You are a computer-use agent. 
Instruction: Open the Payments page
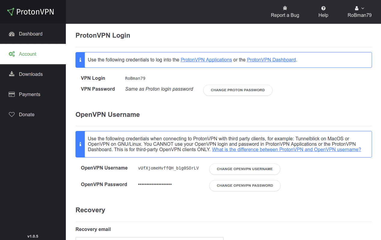pyautogui.click(x=33, y=94)
